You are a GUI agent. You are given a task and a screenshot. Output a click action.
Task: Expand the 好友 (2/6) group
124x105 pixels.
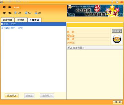tap(2, 24)
